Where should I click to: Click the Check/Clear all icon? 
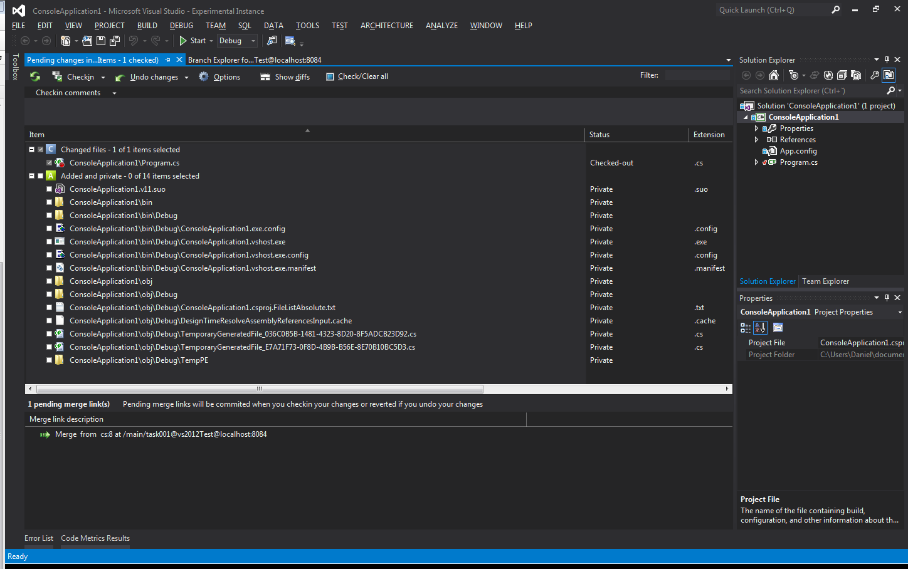(330, 76)
